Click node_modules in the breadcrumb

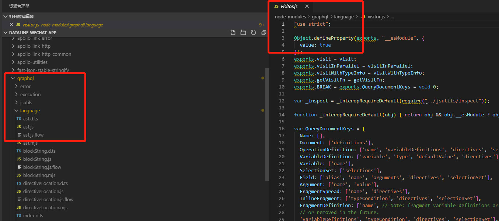(x=290, y=17)
